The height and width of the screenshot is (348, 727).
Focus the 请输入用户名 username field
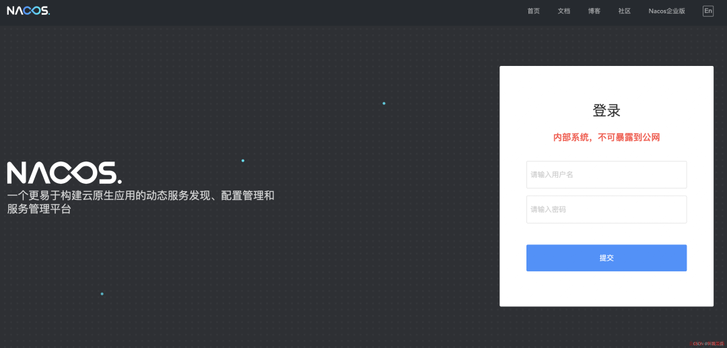coord(607,175)
